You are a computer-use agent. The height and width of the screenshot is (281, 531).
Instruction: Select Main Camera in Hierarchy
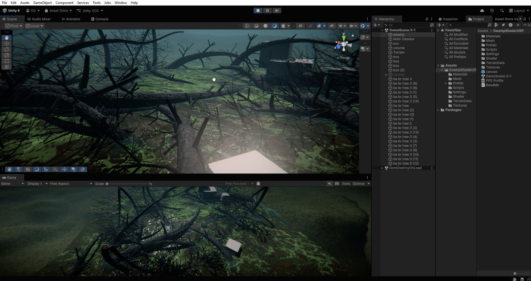coord(403,39)
